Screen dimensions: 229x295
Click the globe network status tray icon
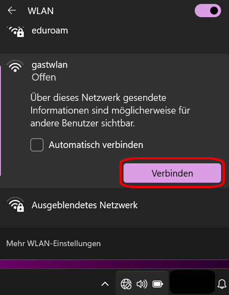click(126, 284)
